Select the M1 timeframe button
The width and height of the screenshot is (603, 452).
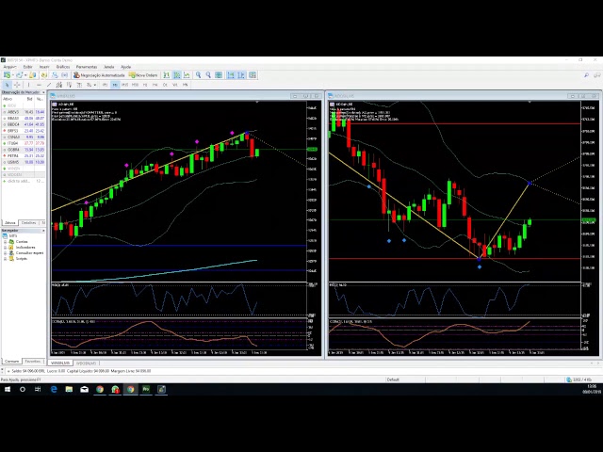105,85
